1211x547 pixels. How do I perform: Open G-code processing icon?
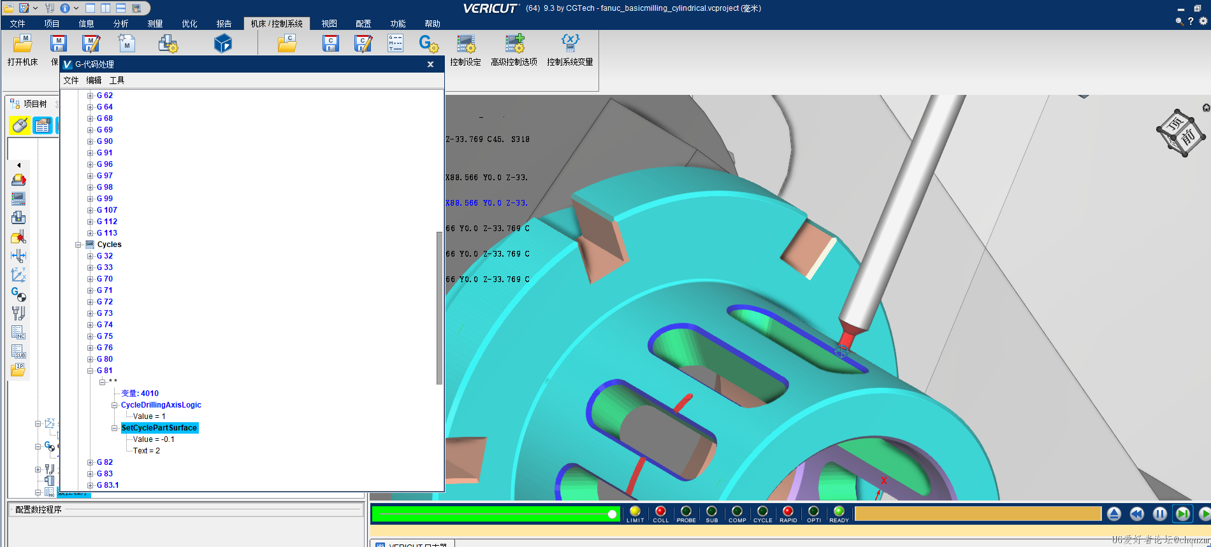click(x=428, y=43)
